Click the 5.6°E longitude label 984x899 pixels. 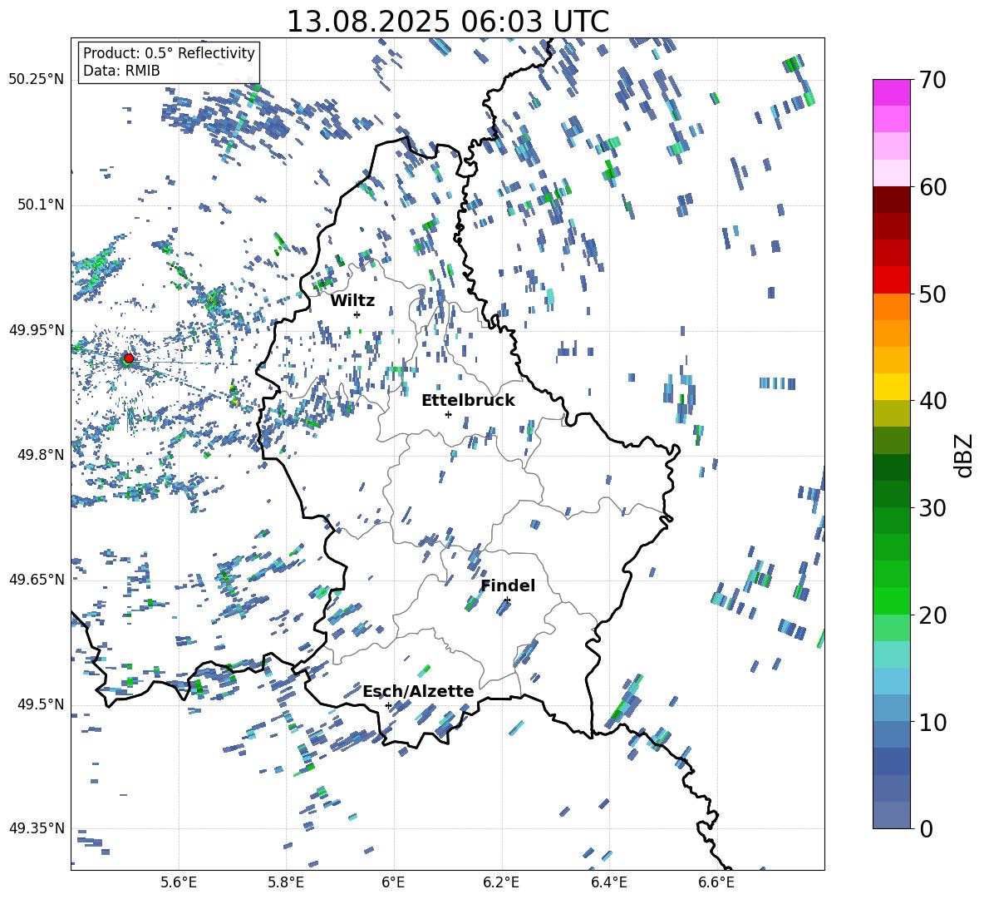[x=179, y=883]
